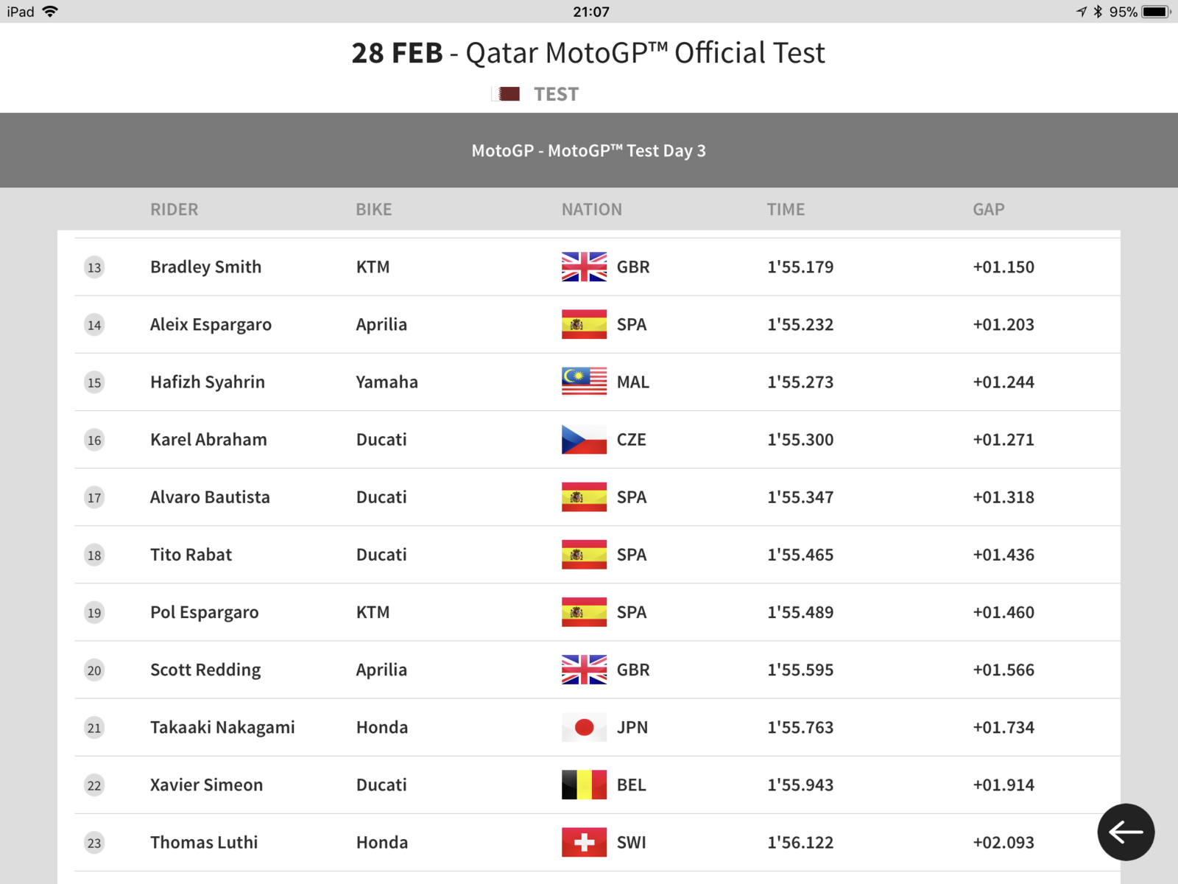
Task: Tap the GAP column header
Action: 988,209
